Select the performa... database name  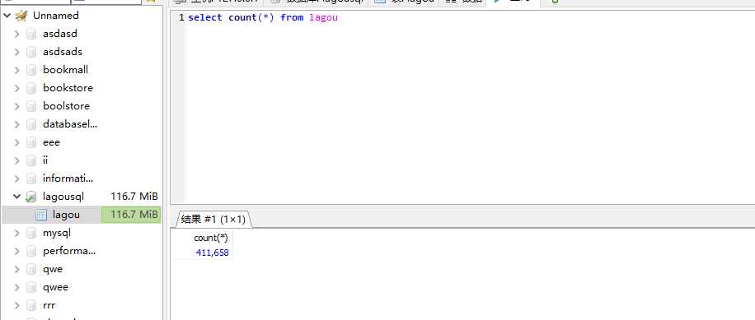(69, 251)
